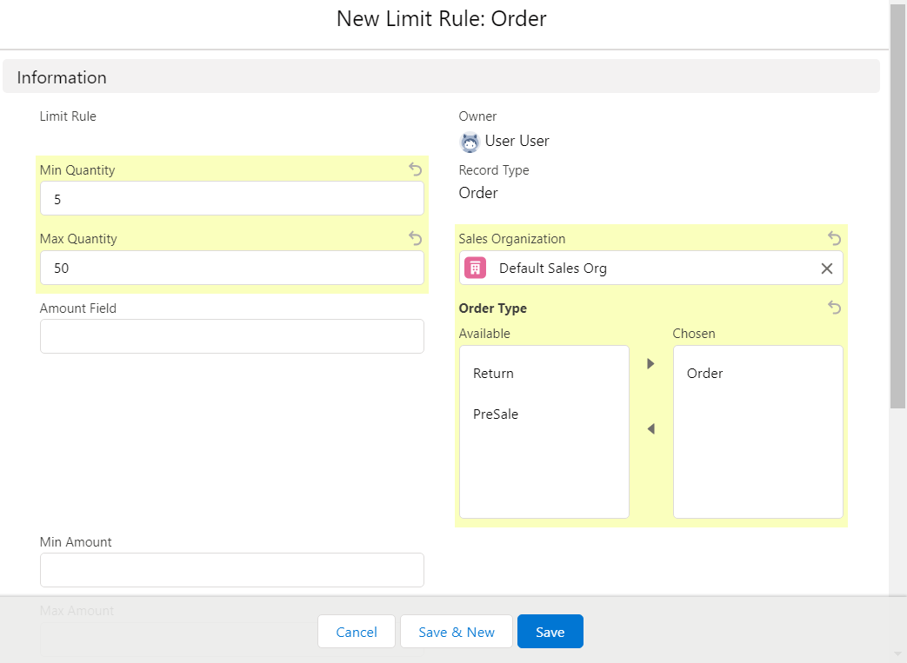
Task: Remove Default Sales Org with the X
Action: pyautogui.click(x=826, y=268)
